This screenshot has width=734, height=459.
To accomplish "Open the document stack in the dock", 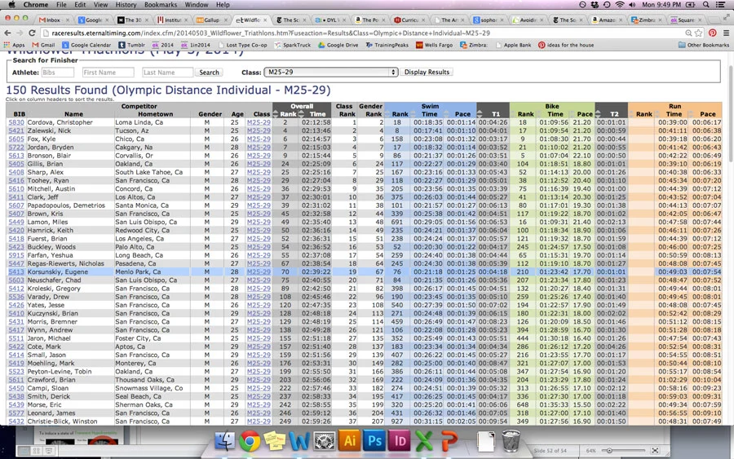I will (x=485, y=442).
